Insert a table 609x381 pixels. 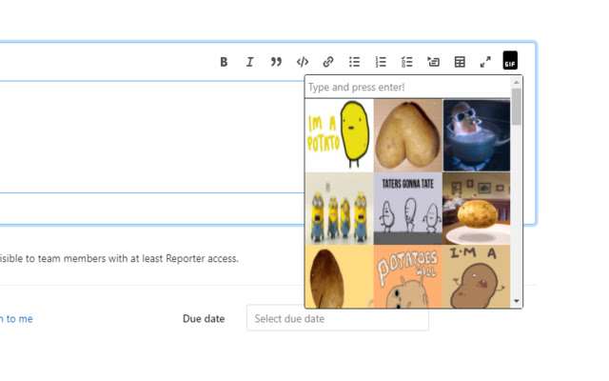(x=460, y=62)
